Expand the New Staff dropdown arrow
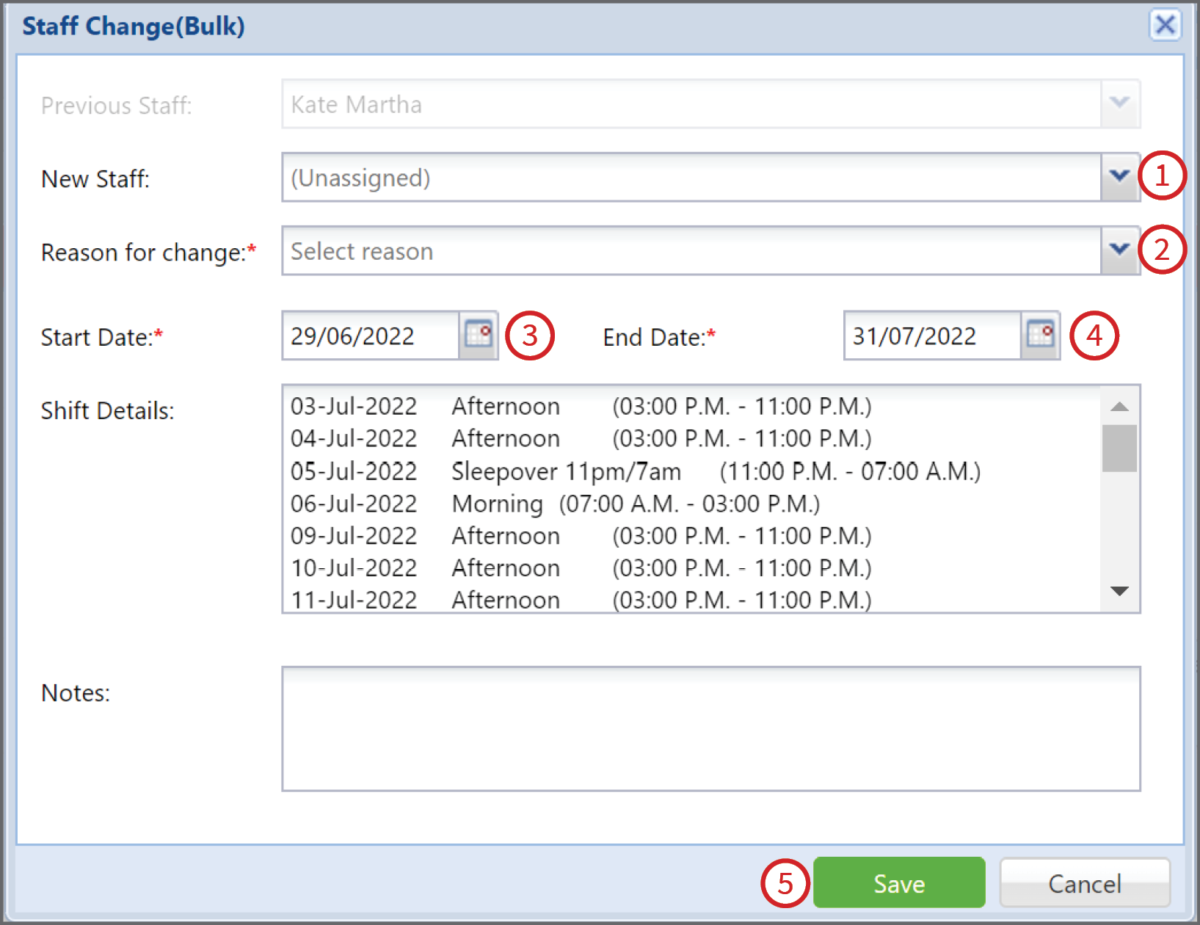Screen dimensions: 1200x925 click(1119, 177)
